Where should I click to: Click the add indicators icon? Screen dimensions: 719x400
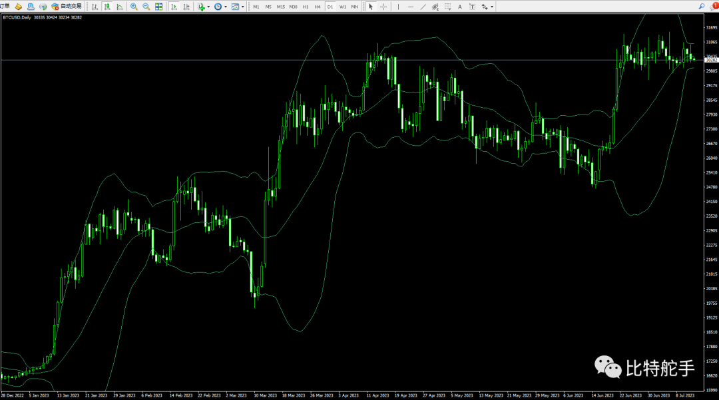[201, 7]
